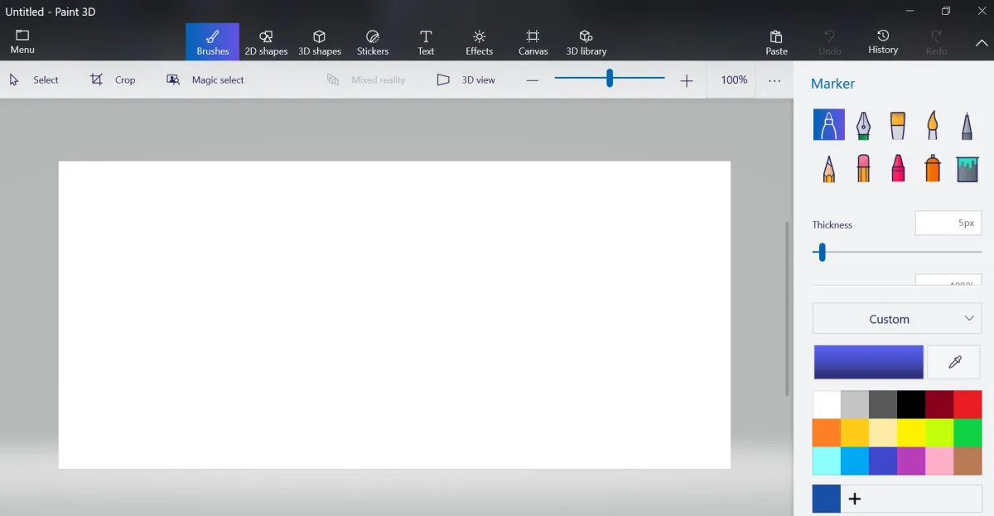This screenshot has height=516, width=994.
Task: Pick the orange color swatch
Action: tap(827, 432)
